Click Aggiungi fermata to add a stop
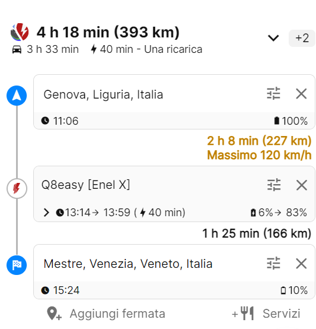316x329 pixels. tap(106, 314)
